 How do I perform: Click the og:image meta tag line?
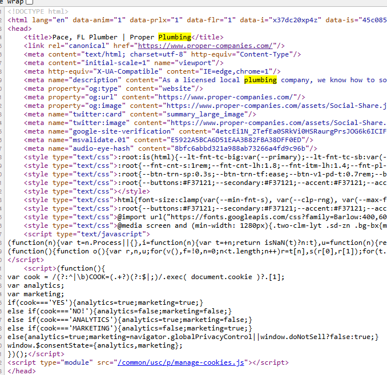205,106
